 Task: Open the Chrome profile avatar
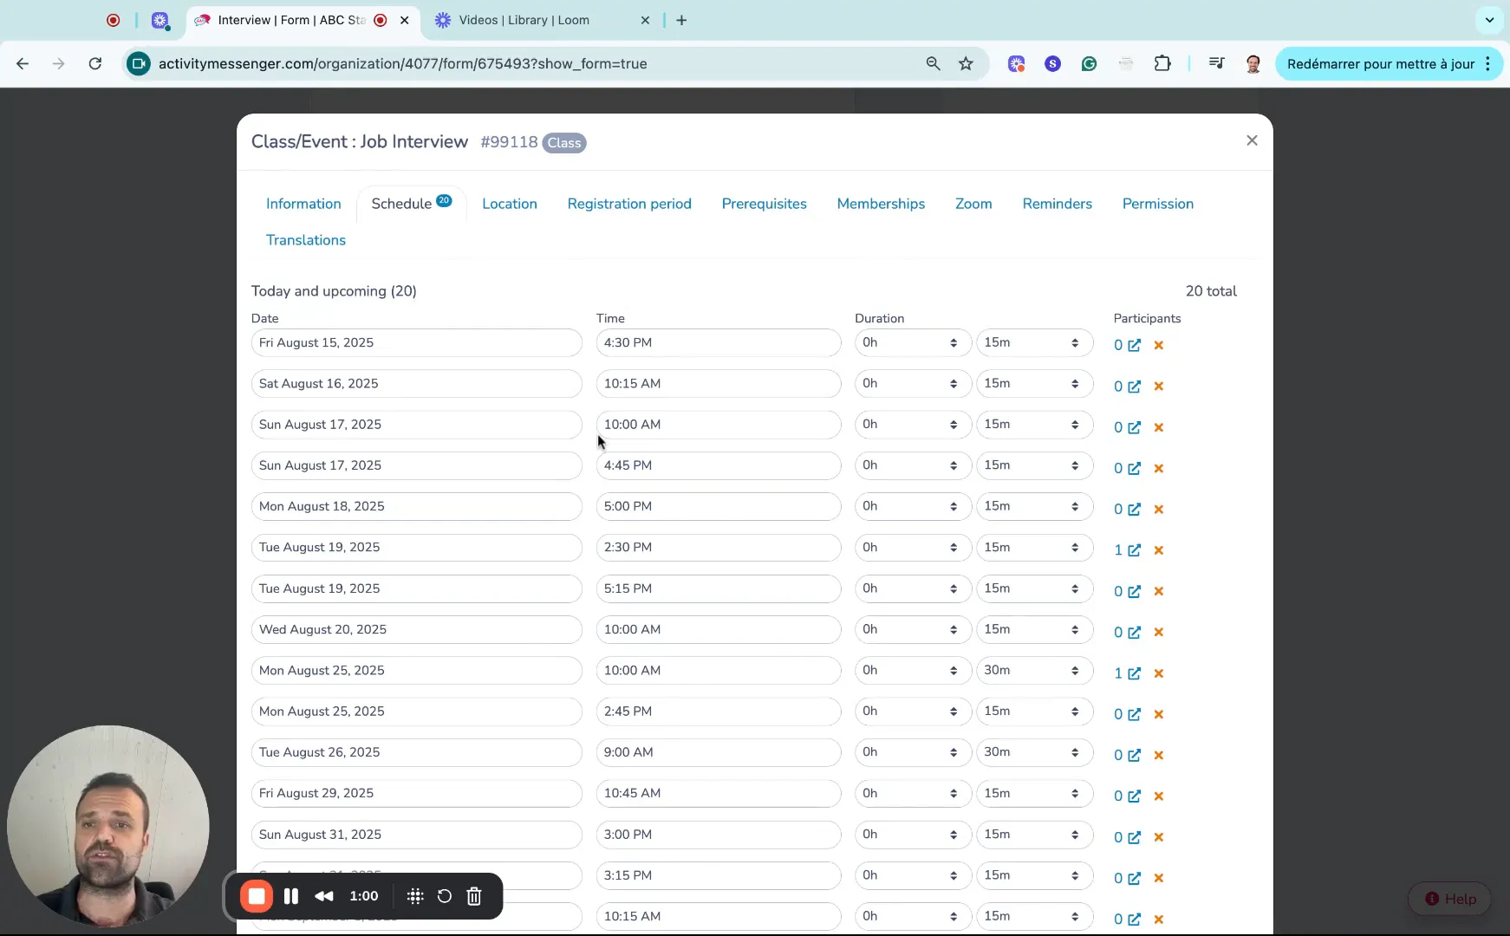(x=1253, y=63)
